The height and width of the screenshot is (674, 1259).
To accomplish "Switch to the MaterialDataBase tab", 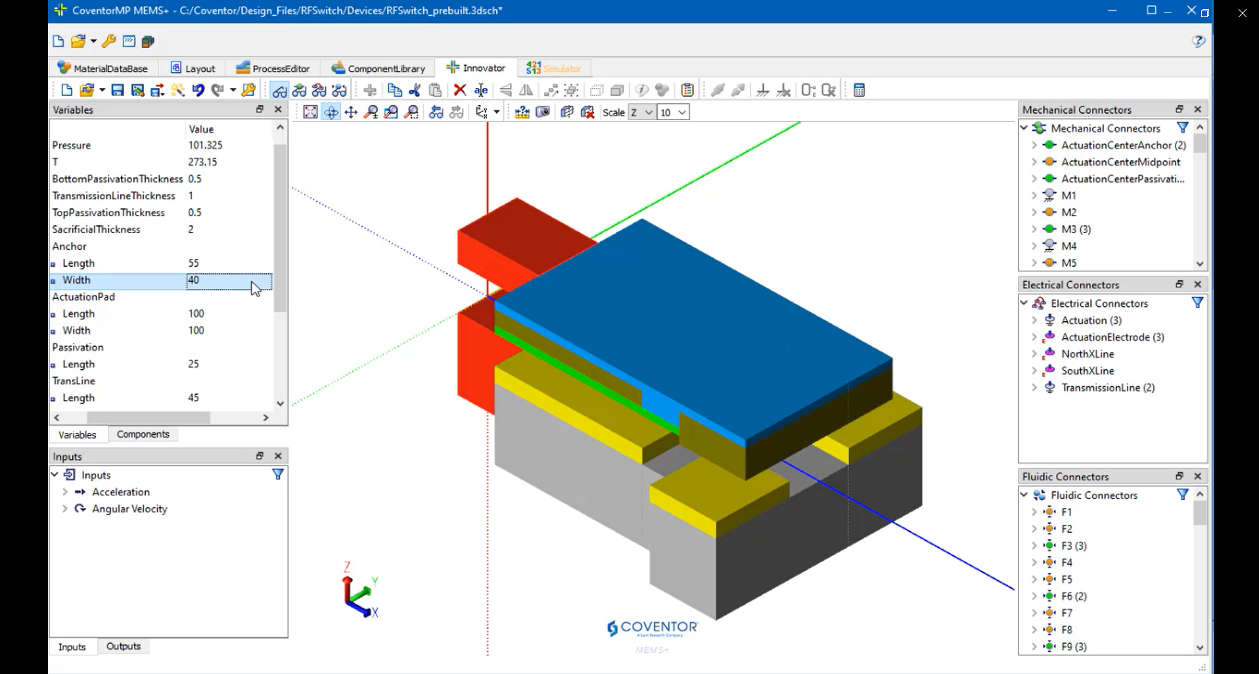I will coord(103,68).
